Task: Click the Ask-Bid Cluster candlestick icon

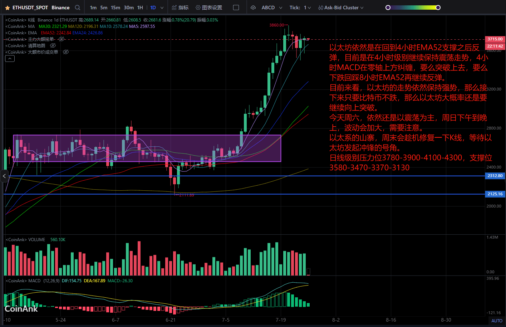Action: tap(320, 8)
